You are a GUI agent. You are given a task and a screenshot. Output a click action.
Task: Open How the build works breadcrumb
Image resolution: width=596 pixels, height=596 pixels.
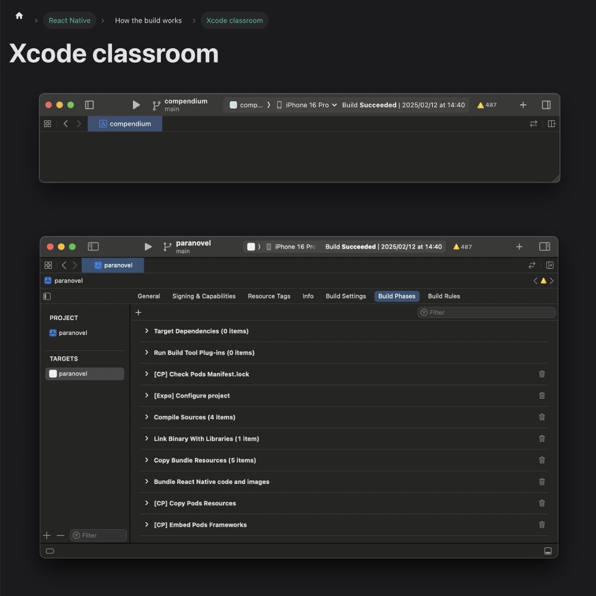tap(148, 20)
